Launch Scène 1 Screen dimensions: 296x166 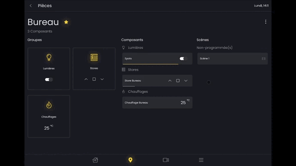[x=233, y=59]
